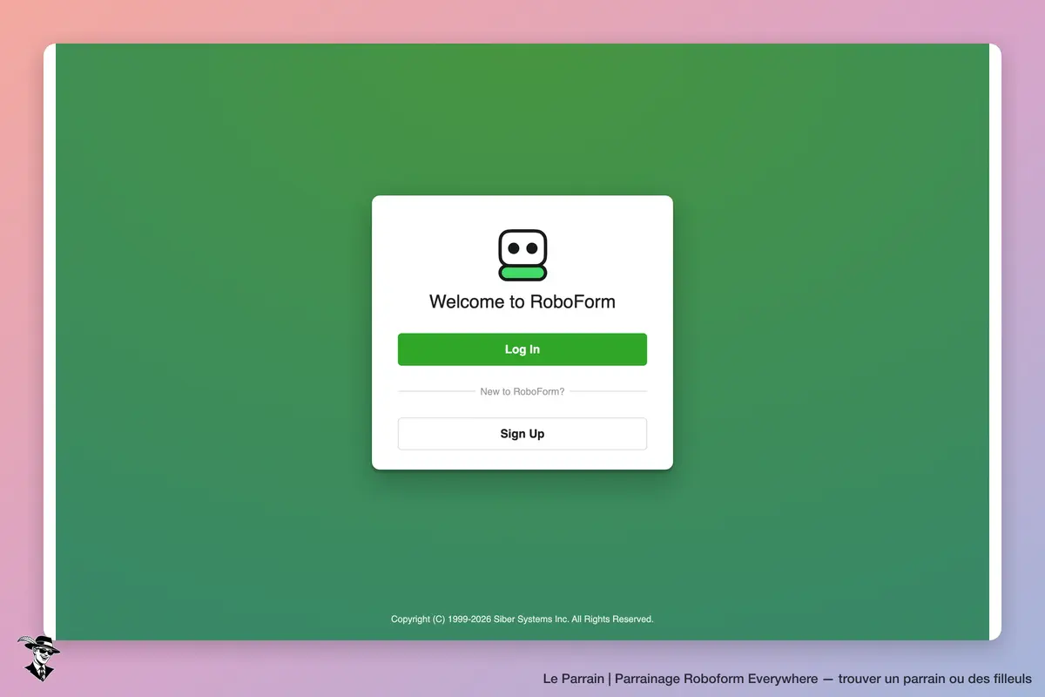Screen dimensions: 1045x697
Task: Click the green Log In button
Action: pyautogui.click(x=522, y=349)
